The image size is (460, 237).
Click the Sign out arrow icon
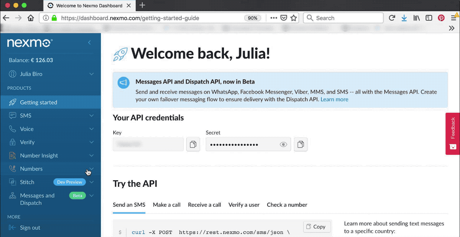(13, 227)
